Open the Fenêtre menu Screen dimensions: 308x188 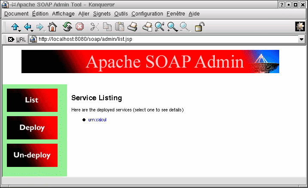point(176,14)
